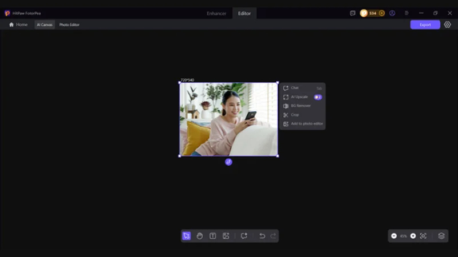Click the bottom-right selection handle of image
Screen dimensions: 458x257
coord(278,156)
